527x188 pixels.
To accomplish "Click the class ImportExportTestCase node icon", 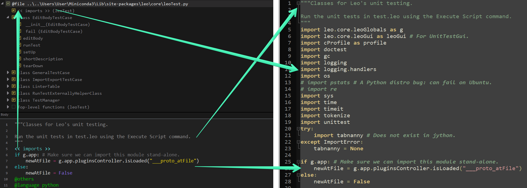I will tap(13, 79).
